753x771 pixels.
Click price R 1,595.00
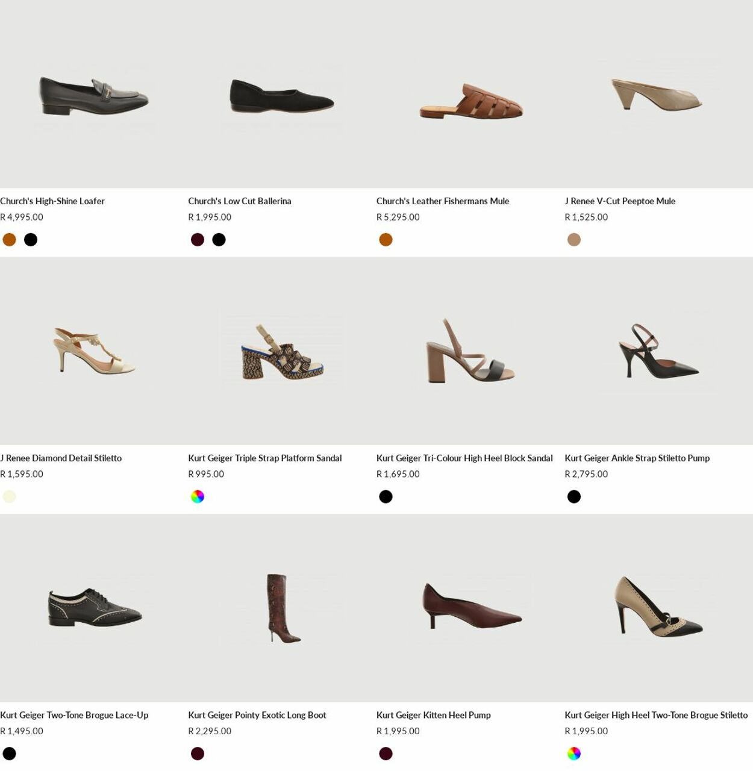(22, 475)
